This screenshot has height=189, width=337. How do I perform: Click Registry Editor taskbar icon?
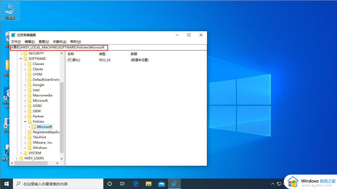(174, 184)
